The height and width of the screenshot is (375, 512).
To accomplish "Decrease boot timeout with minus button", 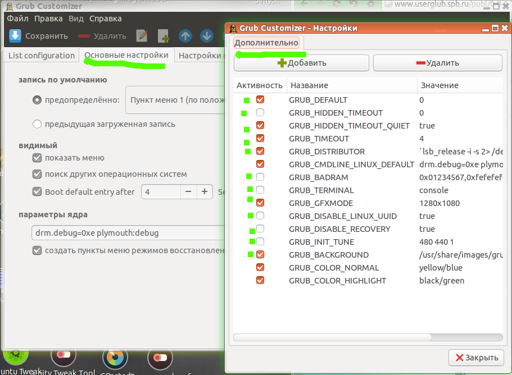I will pyautogui.click(x=188, y=192).
